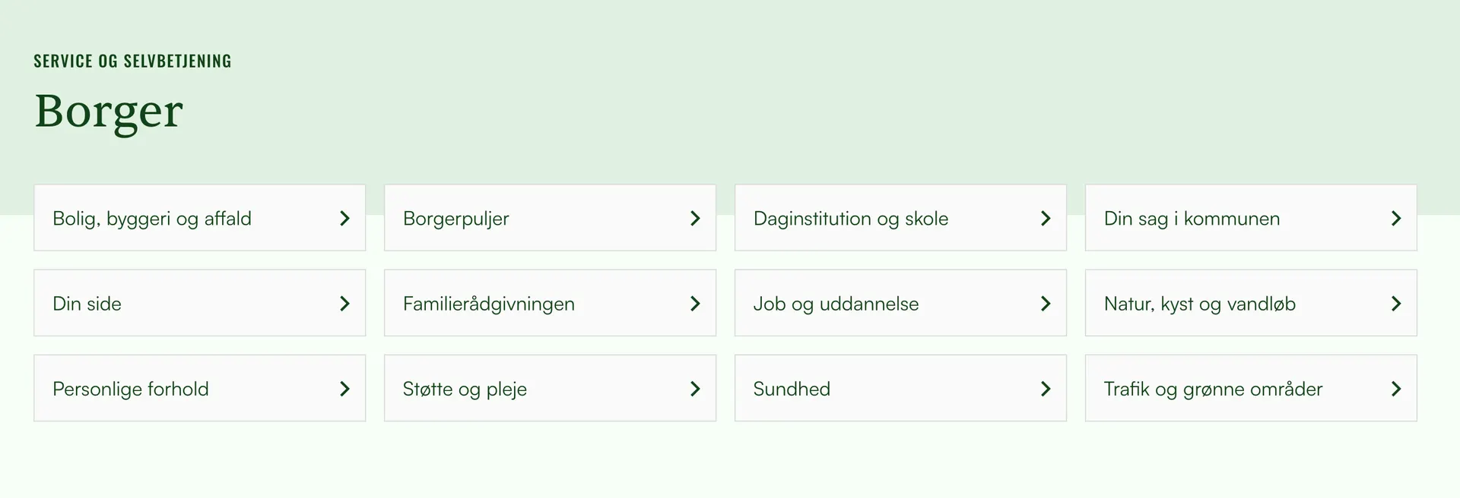
Task: Click the chevron next to Daginstitution og skole
Action: tap(1046, 219)
